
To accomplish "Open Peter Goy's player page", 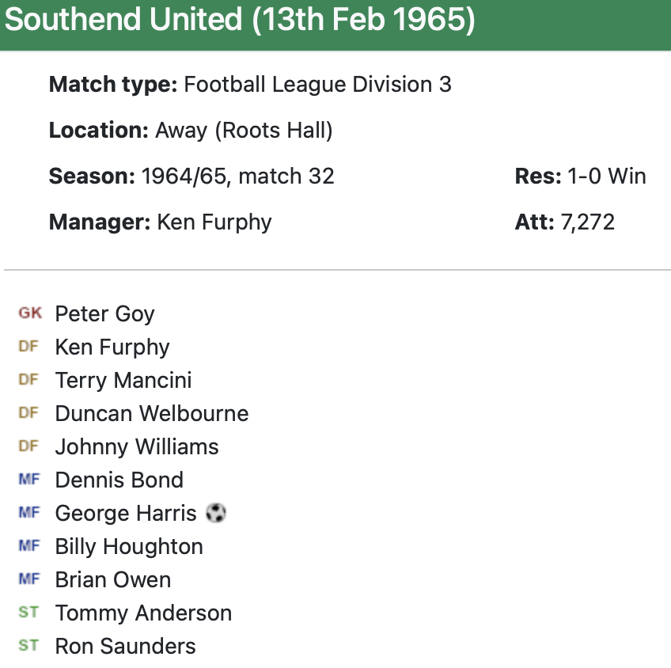I will tap(104, 314).
